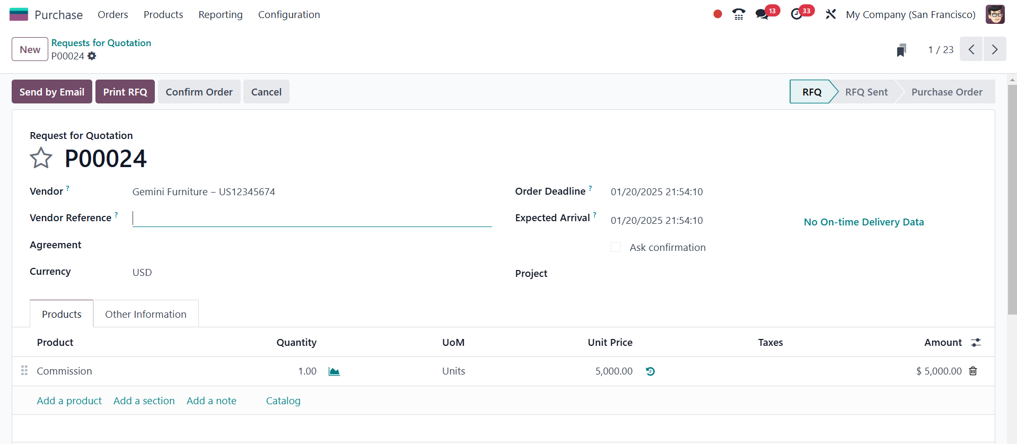Click the reset unit price icon

coord(650,371)
